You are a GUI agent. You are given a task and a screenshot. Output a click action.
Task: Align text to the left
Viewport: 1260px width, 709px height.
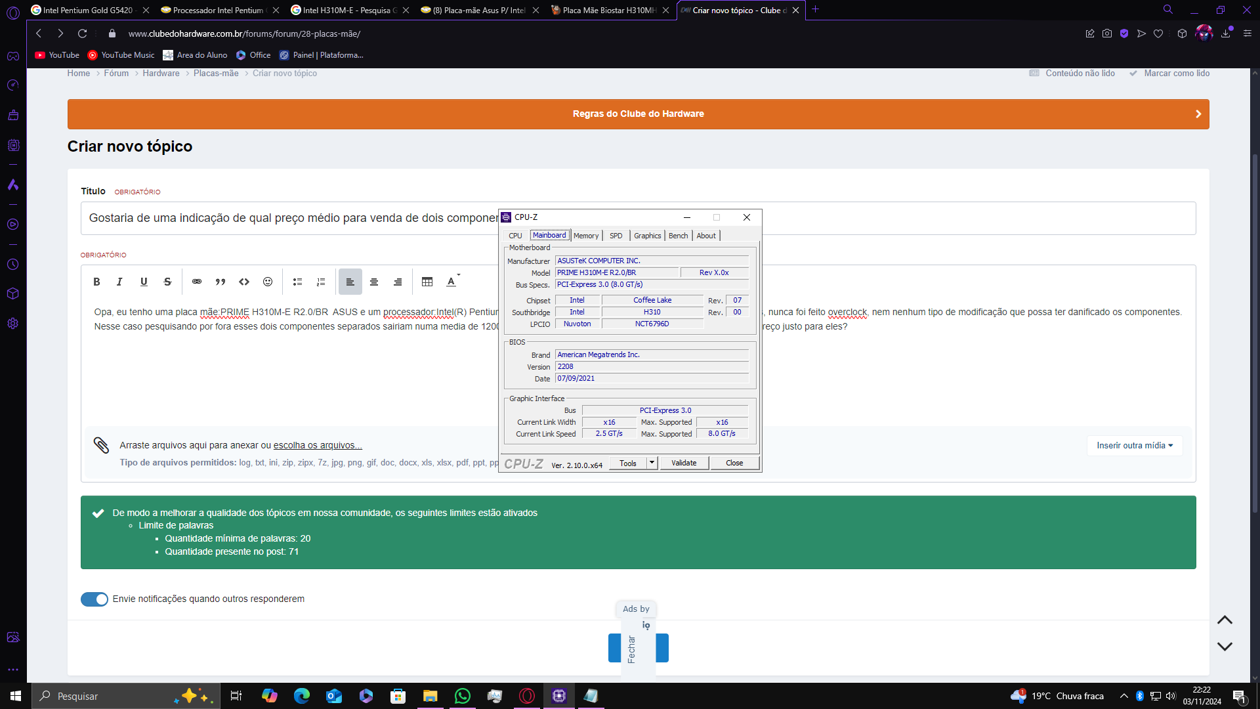coord(350,282)
